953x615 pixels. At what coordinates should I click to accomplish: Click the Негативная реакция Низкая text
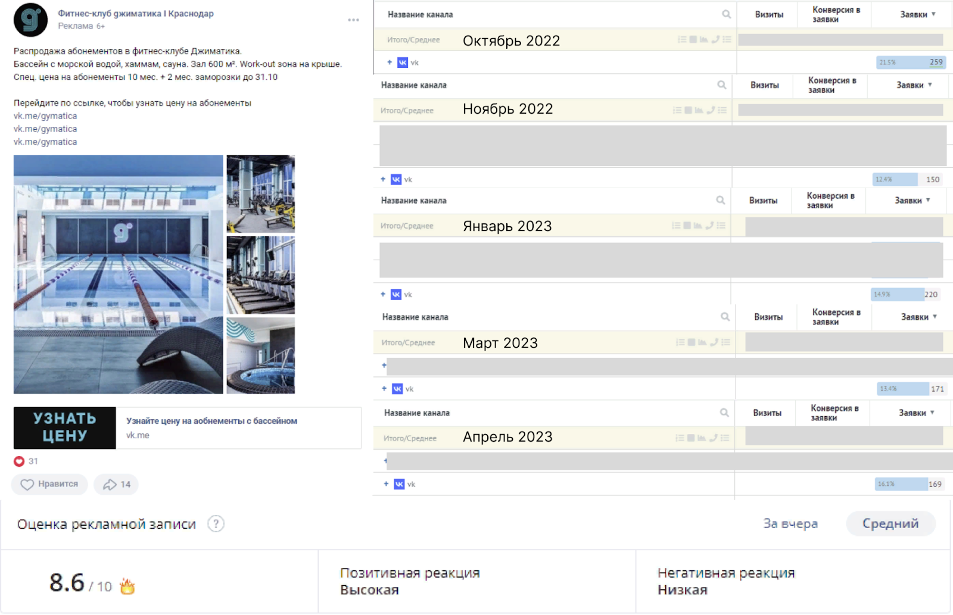[x=726, y=581]
